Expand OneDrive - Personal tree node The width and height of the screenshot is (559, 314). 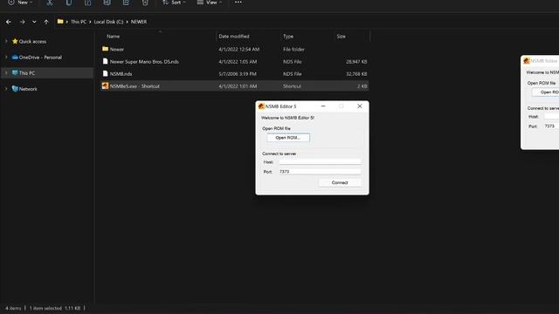point(6,57)
